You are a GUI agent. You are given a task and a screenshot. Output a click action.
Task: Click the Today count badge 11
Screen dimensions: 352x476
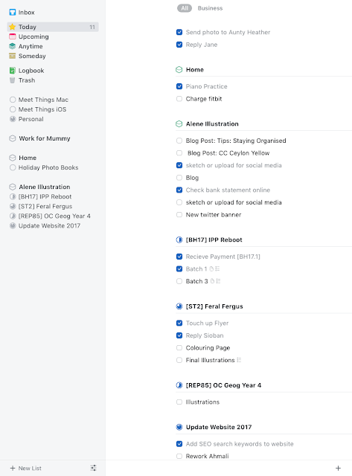[x=92, y=27]
